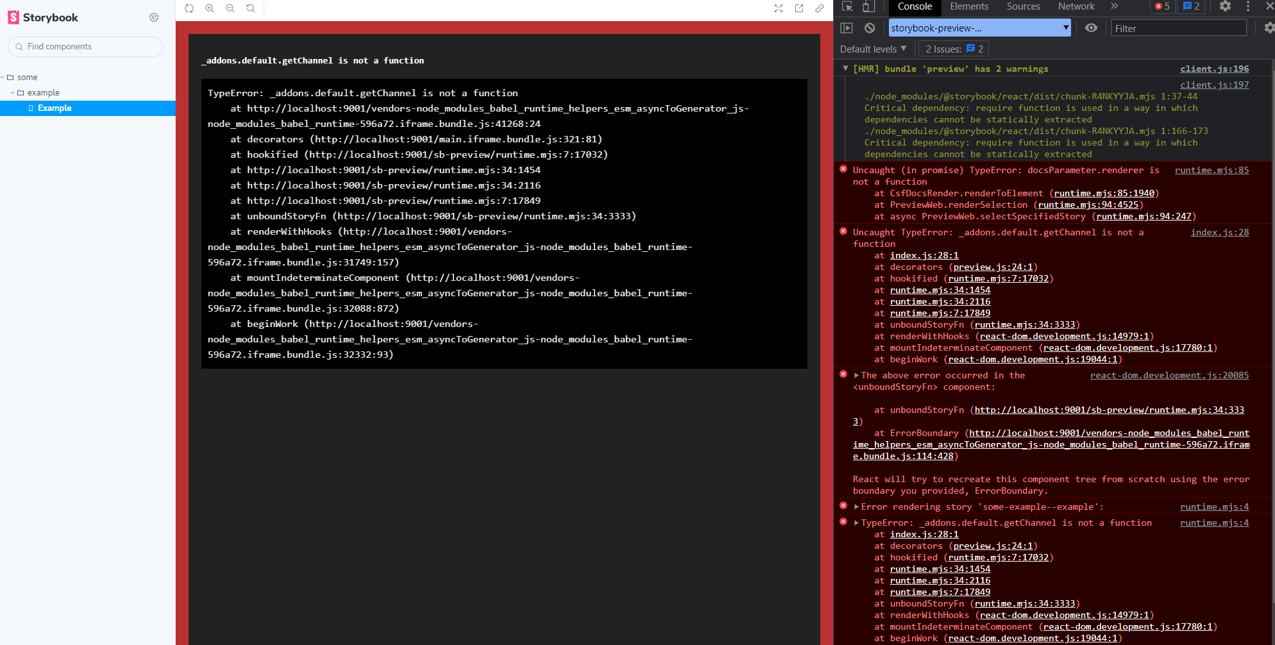Image resolution: width=1275 pixels, height=645 pixels.
Task: Open the Default levels dropdown
Action: click(874, 49)
